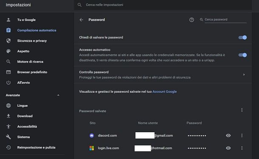Follow the Account Google link
The image size is (259, 159).
pos(164,91)
